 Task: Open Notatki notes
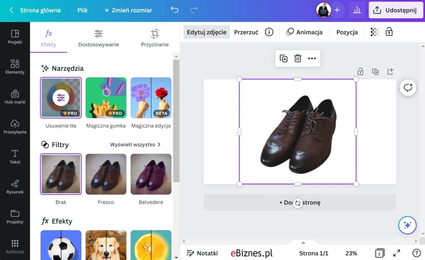(x=202, y=253)
